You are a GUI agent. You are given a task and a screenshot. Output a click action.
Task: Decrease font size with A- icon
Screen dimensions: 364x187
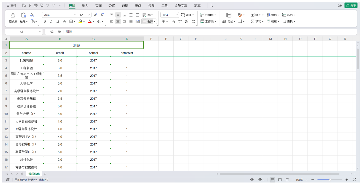(x=102, y=15)
